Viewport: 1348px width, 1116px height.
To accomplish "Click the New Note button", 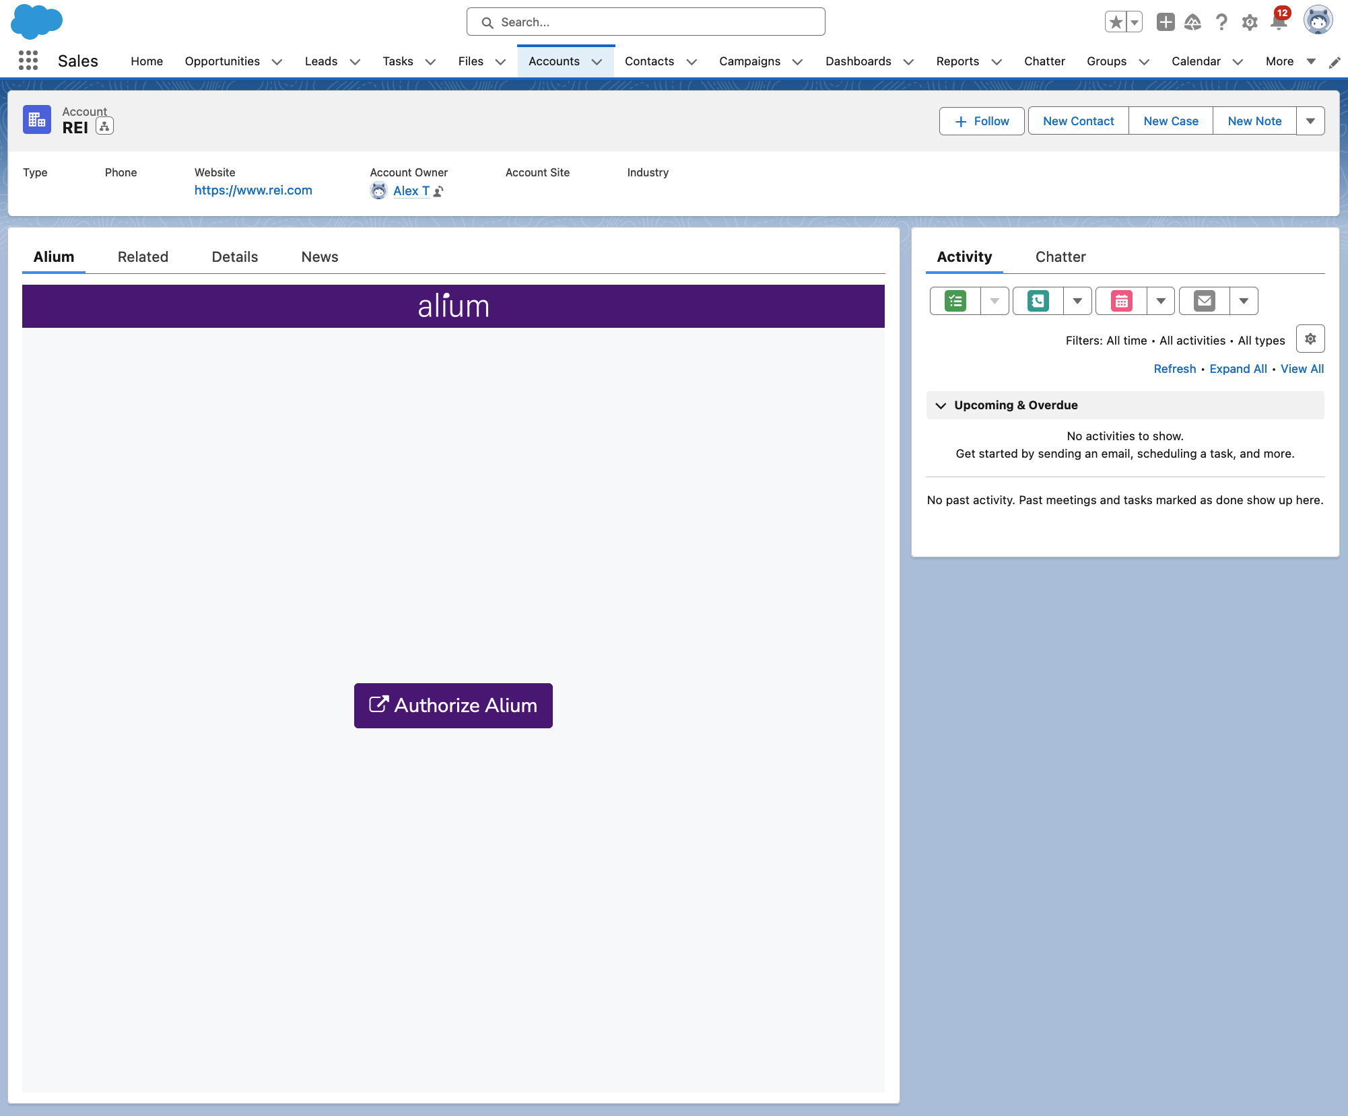I will (x=1254, y=121).
